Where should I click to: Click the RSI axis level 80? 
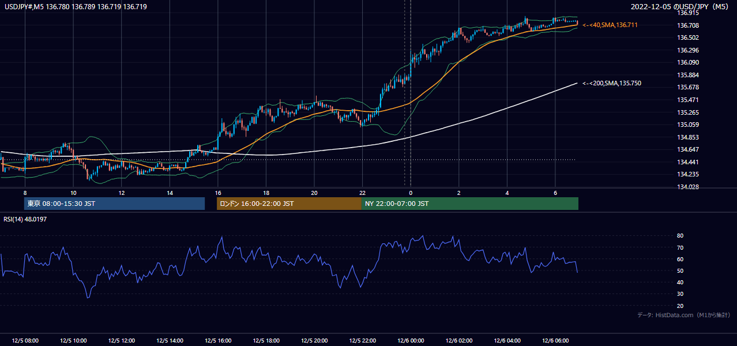pos(680,236)
